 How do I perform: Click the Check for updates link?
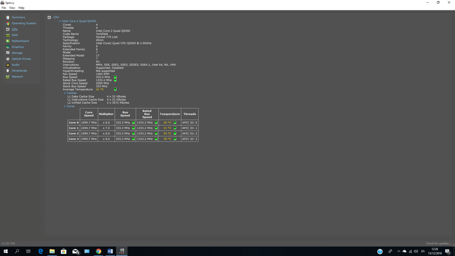point(439,244)
